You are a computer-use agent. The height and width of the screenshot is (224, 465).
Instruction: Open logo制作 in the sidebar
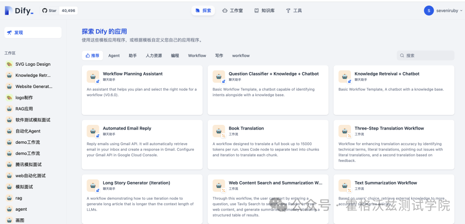point(33,97)
